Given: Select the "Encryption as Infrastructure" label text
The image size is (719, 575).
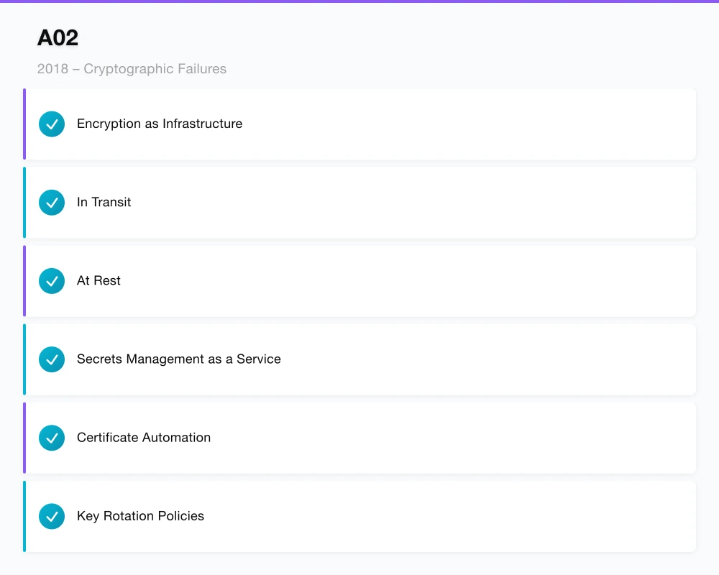Looking at the screenshot, I should point(160,124).
